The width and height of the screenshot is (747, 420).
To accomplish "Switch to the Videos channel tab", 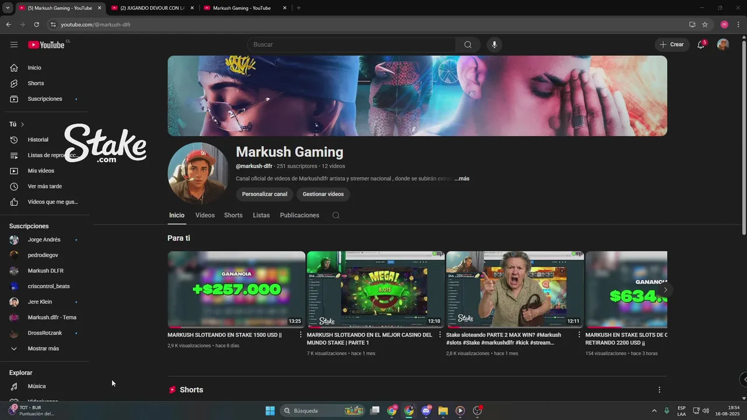I will click(205, 215).
